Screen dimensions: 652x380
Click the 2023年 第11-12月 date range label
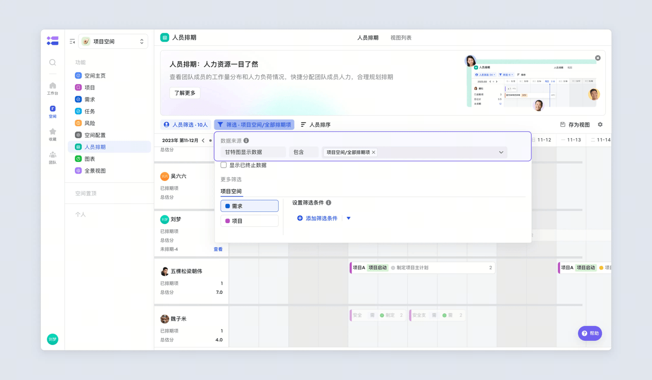[x=180, y=141]
